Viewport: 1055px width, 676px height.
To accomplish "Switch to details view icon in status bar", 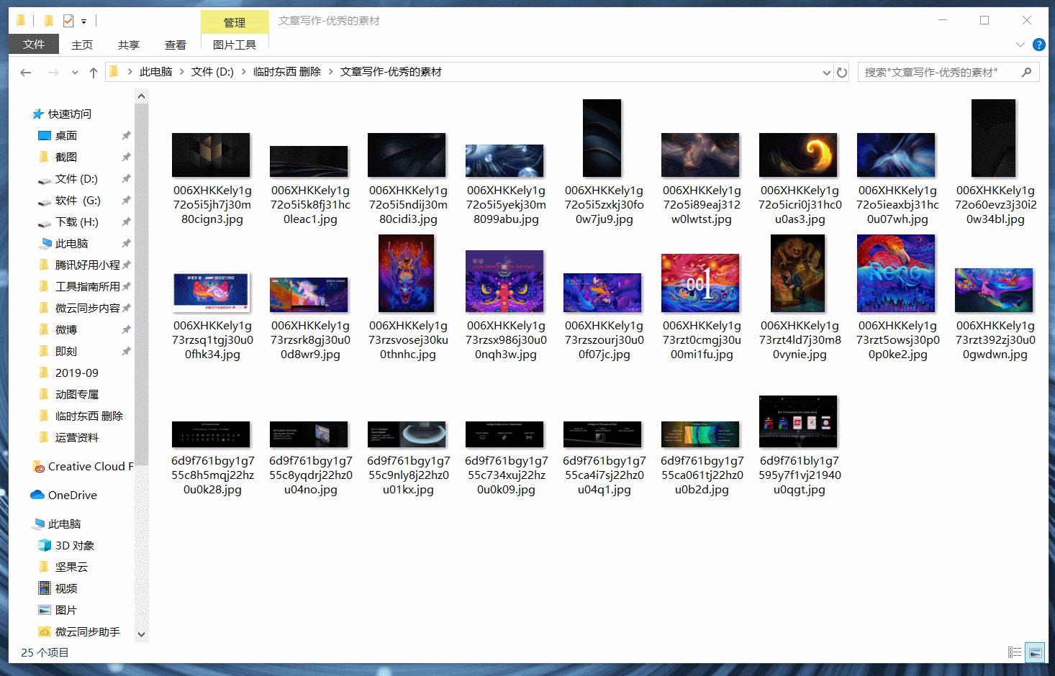I will coord(1015,652).
